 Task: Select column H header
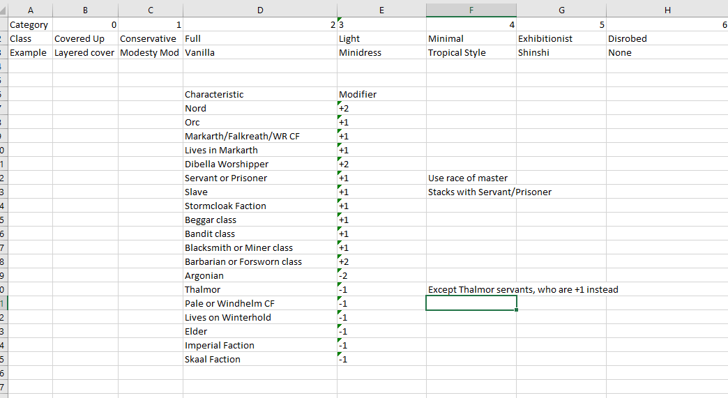tap(667, 10)
